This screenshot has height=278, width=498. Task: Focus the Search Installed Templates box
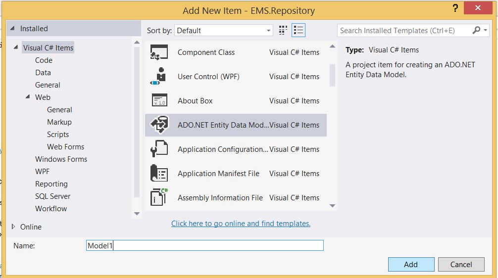pyautogui.click(x=404, y=31)
